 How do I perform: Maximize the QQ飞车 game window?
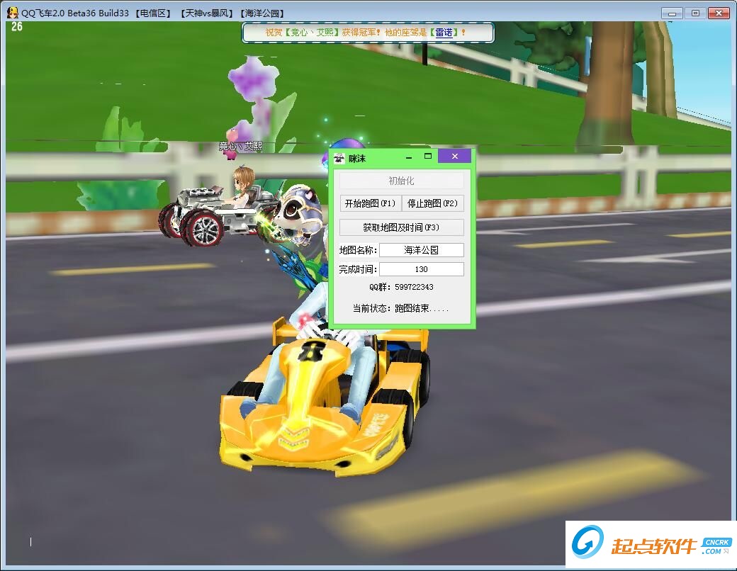(x=695, y=13)
